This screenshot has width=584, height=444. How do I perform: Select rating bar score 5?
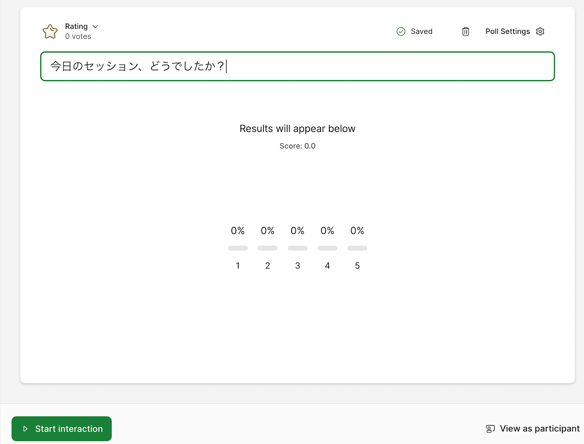[x=357, y=248]
